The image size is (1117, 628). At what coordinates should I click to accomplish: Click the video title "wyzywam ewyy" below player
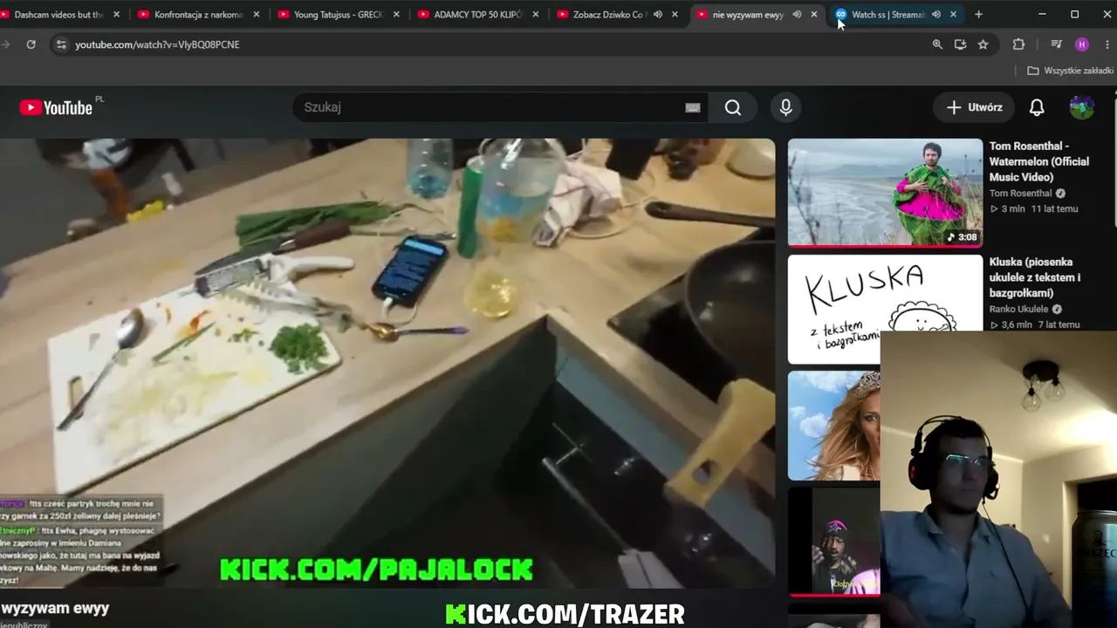pos(55,608)
